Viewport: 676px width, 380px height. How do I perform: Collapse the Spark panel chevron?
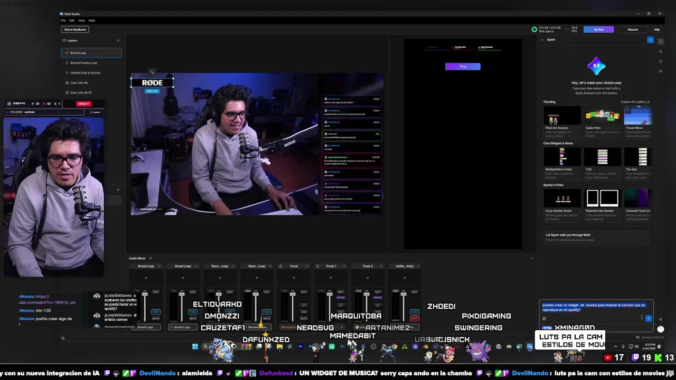(542, 40)
